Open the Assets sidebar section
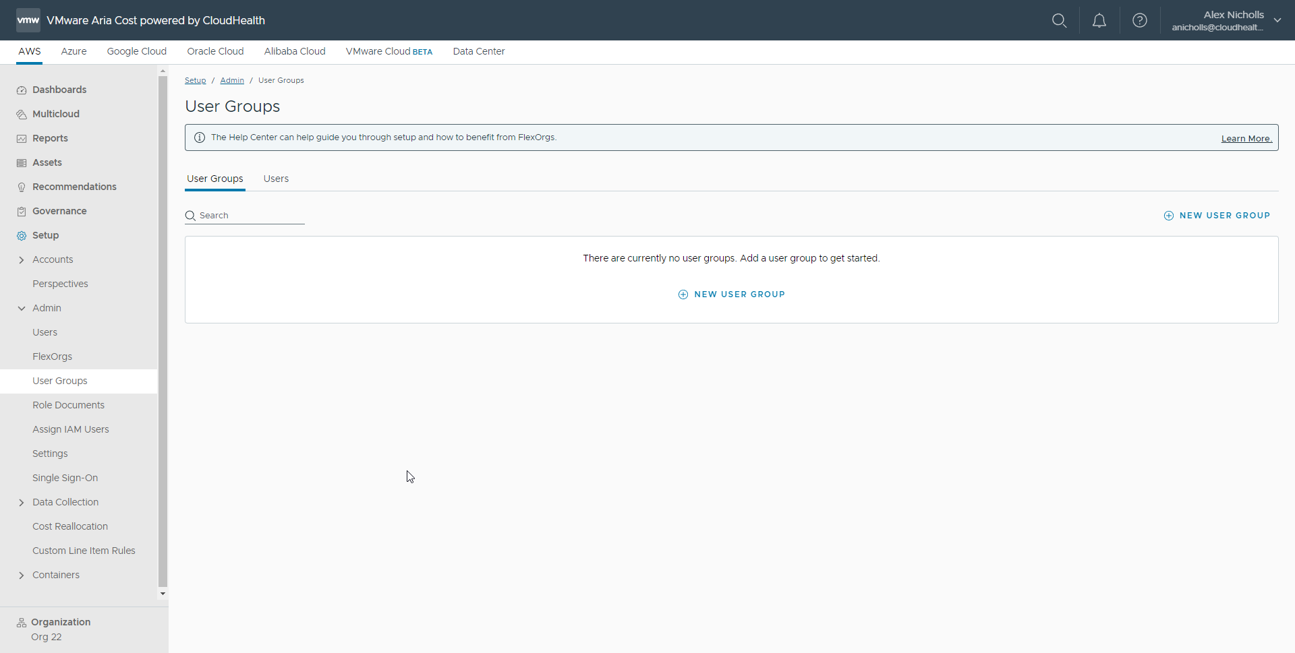 47,162
